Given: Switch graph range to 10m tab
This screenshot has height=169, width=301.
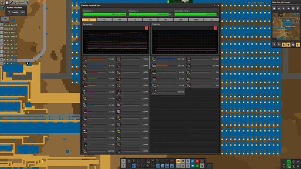Looking at the screenshot, I should pyautogui.click(x=120, y=20).
